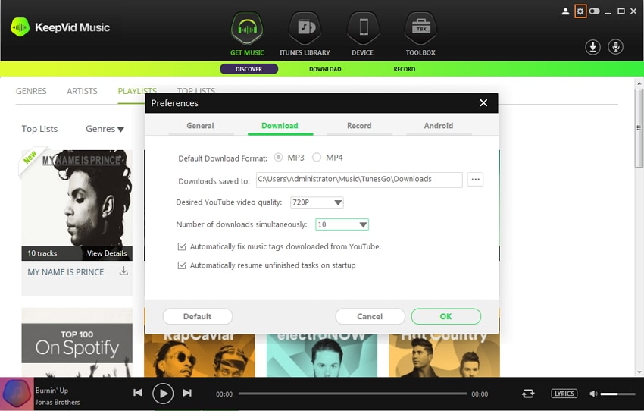Browse for download folder with ellipsis button

[x=475, y=179]
